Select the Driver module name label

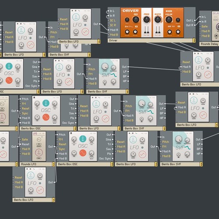pos(113,40)
